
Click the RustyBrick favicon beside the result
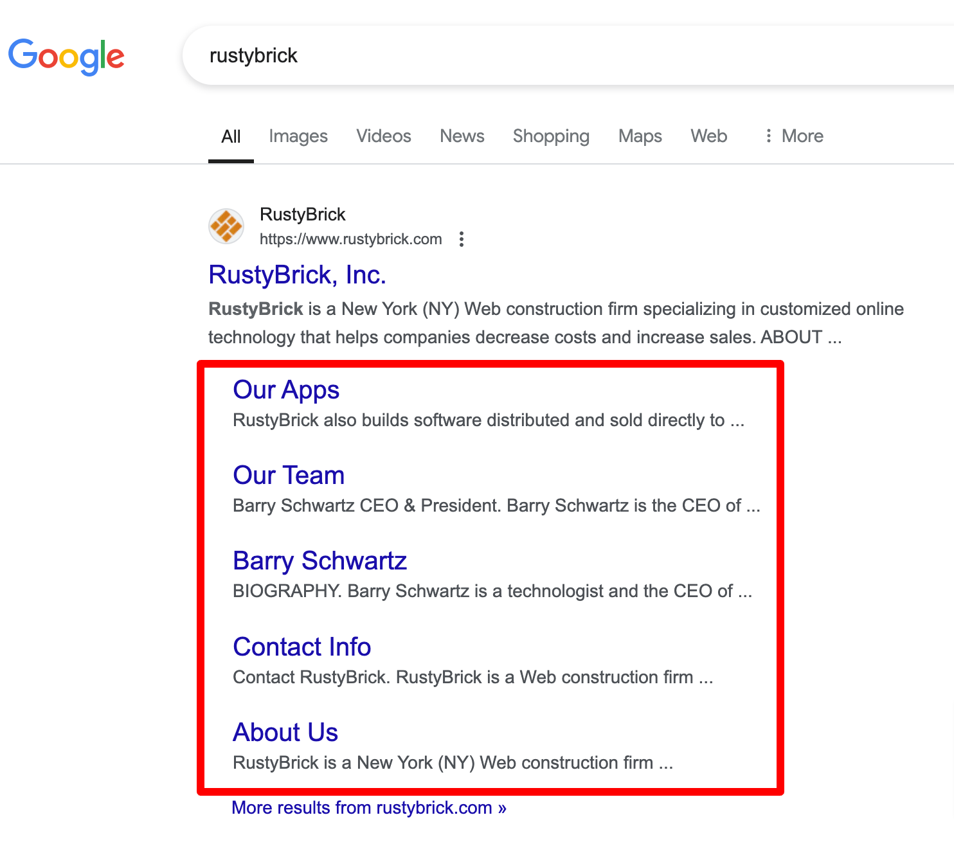[226, 226]
